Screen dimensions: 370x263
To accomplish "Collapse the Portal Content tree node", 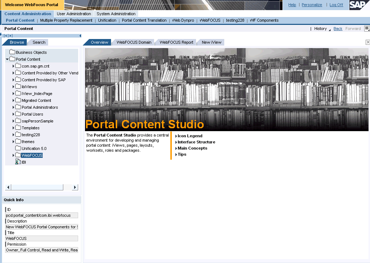I will pos(7,59).
